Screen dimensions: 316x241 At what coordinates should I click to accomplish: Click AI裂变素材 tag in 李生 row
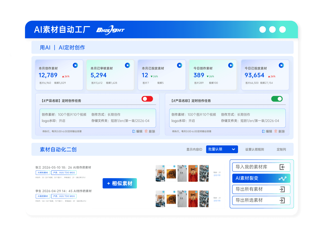pyautogui.click(x=43, y=196)
